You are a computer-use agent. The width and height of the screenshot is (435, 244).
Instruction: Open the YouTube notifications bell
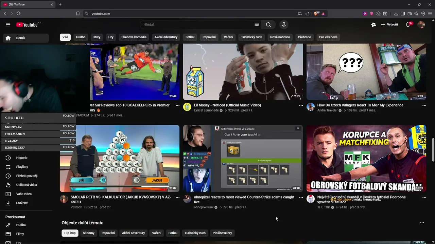(x=408, y=24)
